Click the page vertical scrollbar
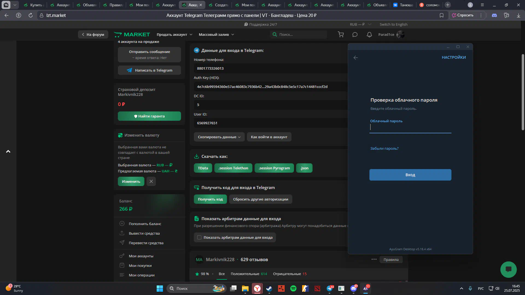 pos(523,92)
